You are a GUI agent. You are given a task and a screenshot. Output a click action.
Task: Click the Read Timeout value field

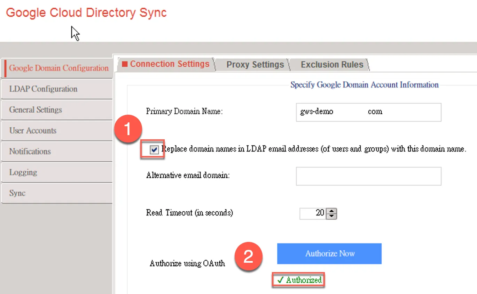313,213
